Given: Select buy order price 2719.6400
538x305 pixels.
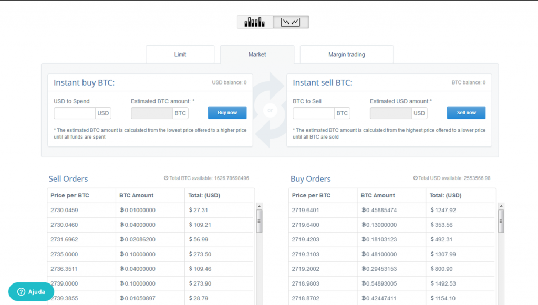Looking at the screenshot, I should click(306, 225).
